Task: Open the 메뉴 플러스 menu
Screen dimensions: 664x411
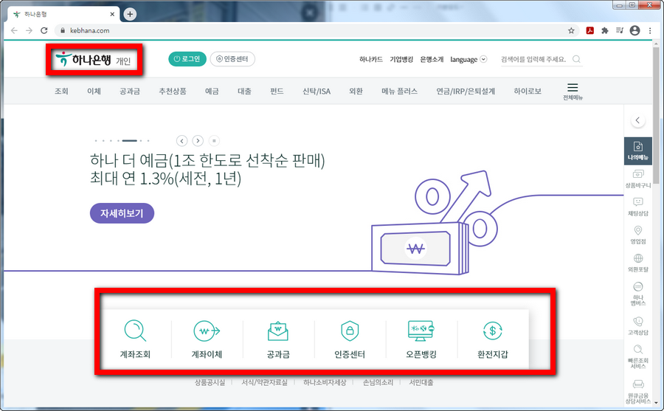Action: [399, 91]
